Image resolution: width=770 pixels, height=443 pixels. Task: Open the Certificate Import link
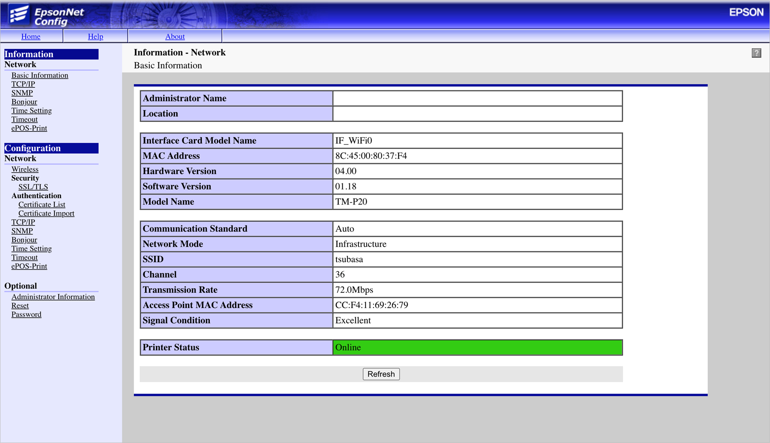(46, 213)
